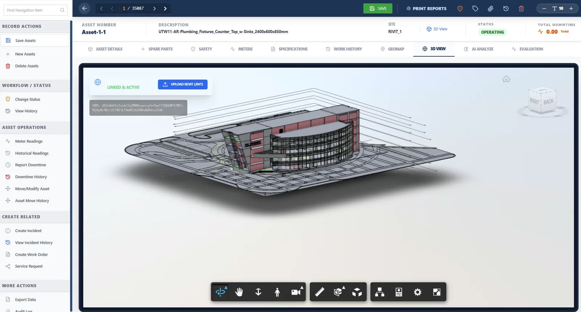Click the attachments paperclip icon
Image resolution: width=581 pixels, height=312 pixels.
491,8
